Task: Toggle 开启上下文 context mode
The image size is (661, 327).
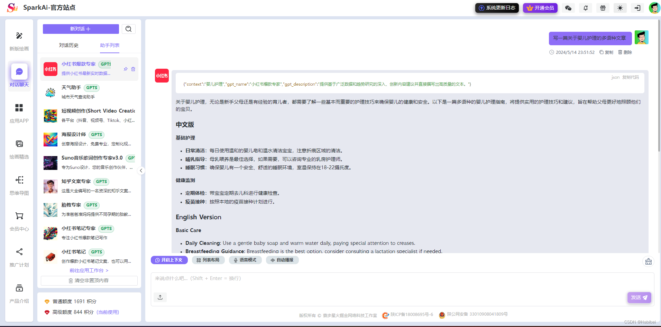Action: 169,260
